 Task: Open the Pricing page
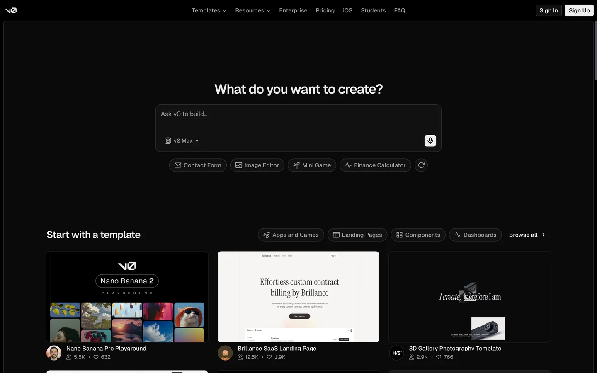[x=325, y=10]
